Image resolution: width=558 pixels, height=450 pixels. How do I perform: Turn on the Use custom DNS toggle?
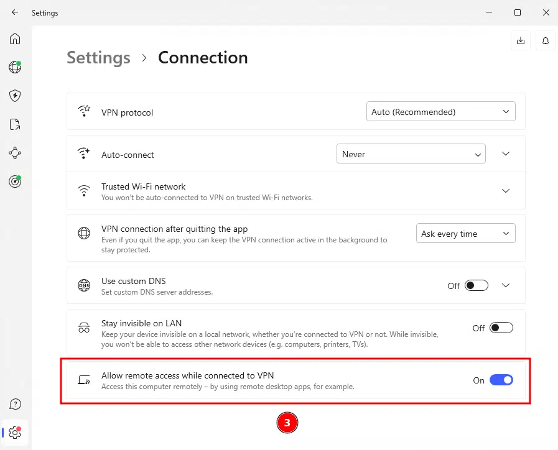tap(477, 285)
